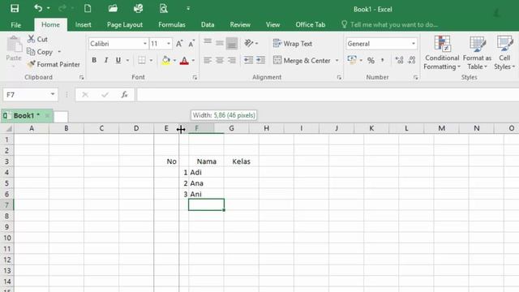Open a file with the folder icon
The width and height of the screenshot is (519, 292).
click(x=113, y=8)
